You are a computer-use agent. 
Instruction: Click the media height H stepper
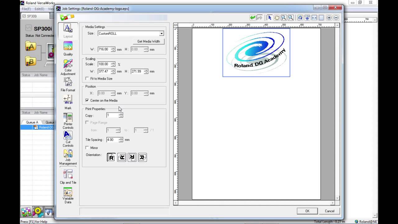point(146,49)
